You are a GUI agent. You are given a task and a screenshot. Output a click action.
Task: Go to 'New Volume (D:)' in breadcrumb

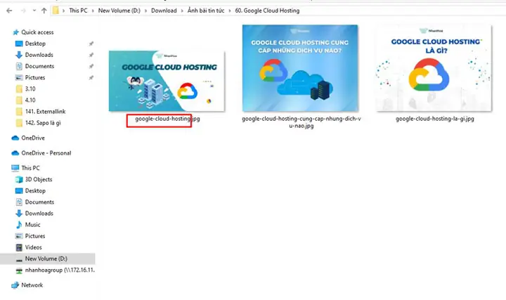click(119, 11)
